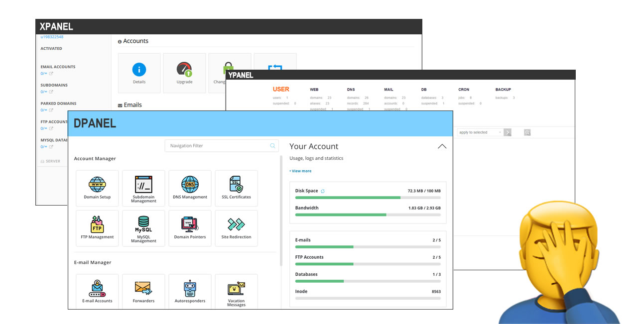Open SSL Certificates in DPANEL

point(236,188)
